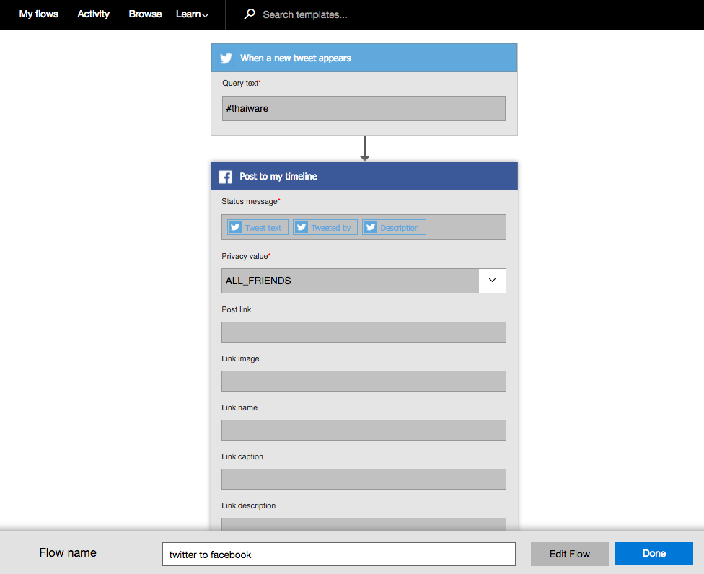Screen dimensions: 704x574
Task: Click the Link name input field
Action: click(364, 430)
